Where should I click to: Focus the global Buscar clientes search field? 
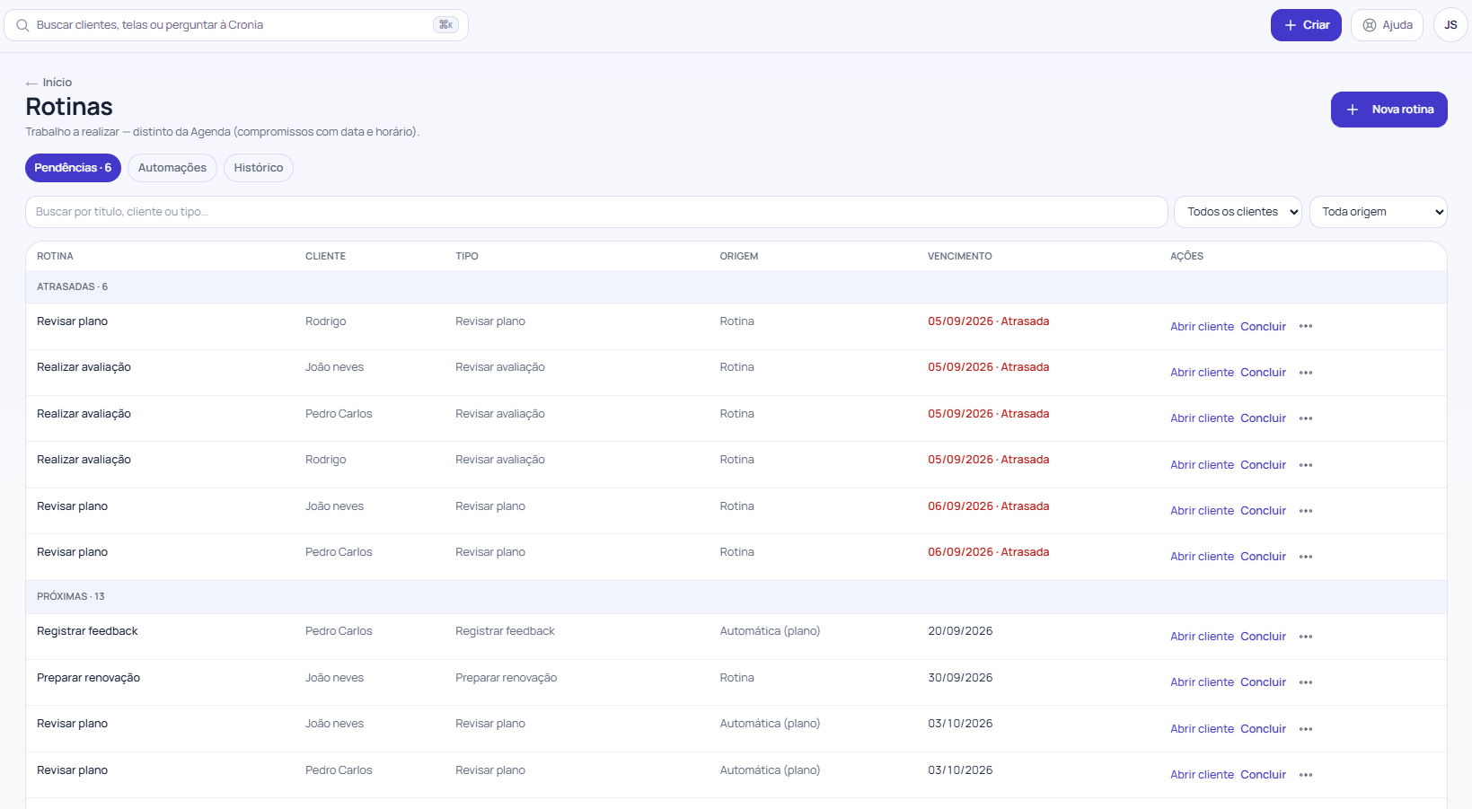click(235, 25)
